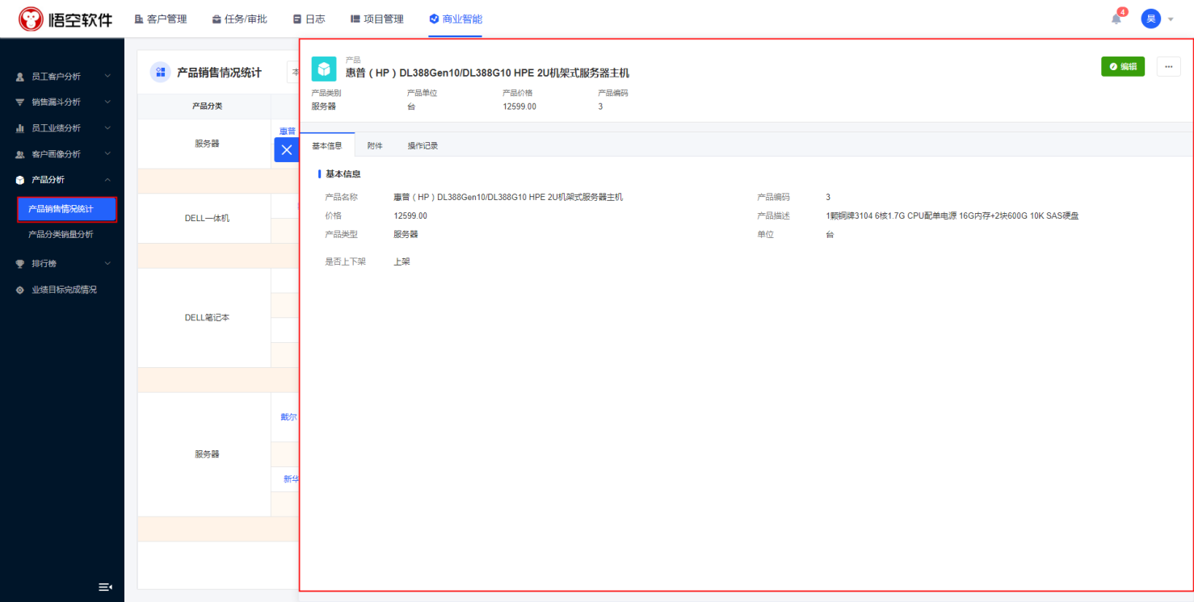Open the user account dropdown arrow
The image size is (1194, 602).
(1171, 19)
